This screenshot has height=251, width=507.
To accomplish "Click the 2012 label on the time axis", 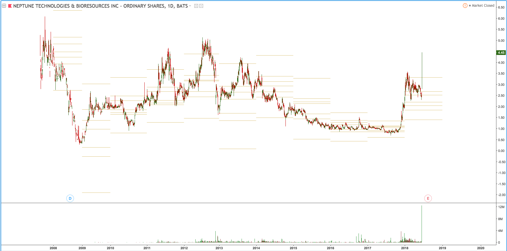I will [184, 248].
